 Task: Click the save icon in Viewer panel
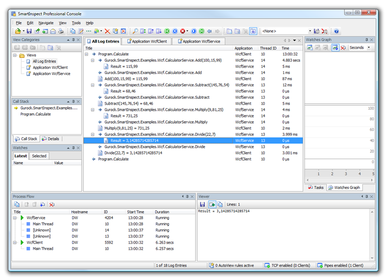tap(202, 204)
